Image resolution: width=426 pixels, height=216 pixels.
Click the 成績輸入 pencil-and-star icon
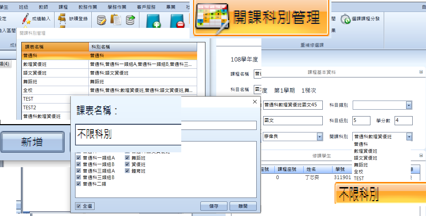[26, 20]
